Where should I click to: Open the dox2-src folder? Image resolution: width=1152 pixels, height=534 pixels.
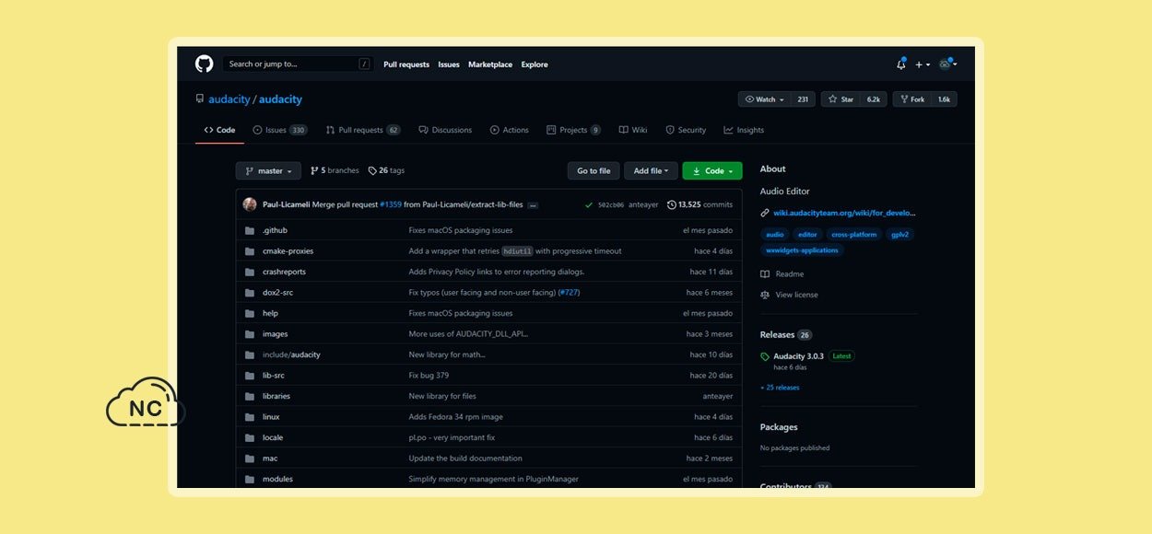(x=277, y=292)
